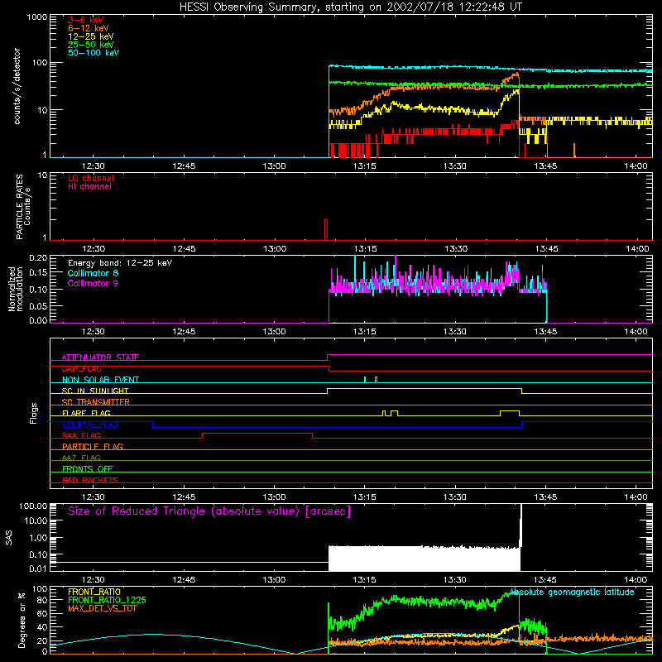Click '12:45' time label under particle rates panel
Image resolution: width=662 pixels, height=662 pixels.
click(184, 249)
